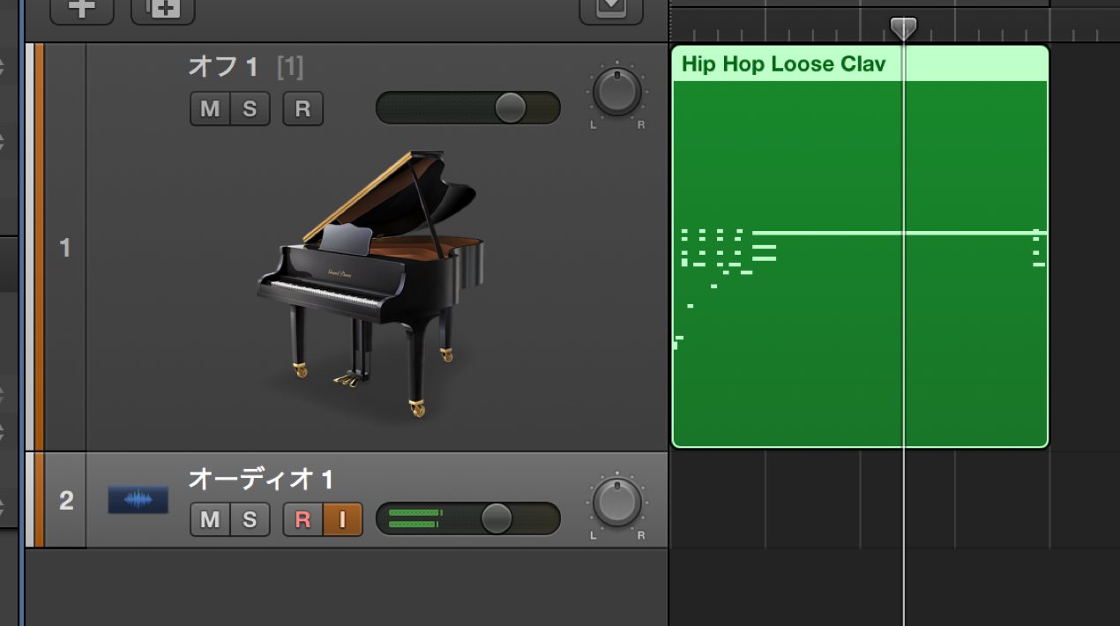Select the Hip Hop Loose Clav region
Viewport: 1120px width, 626px height.
[x=860, y=247]
